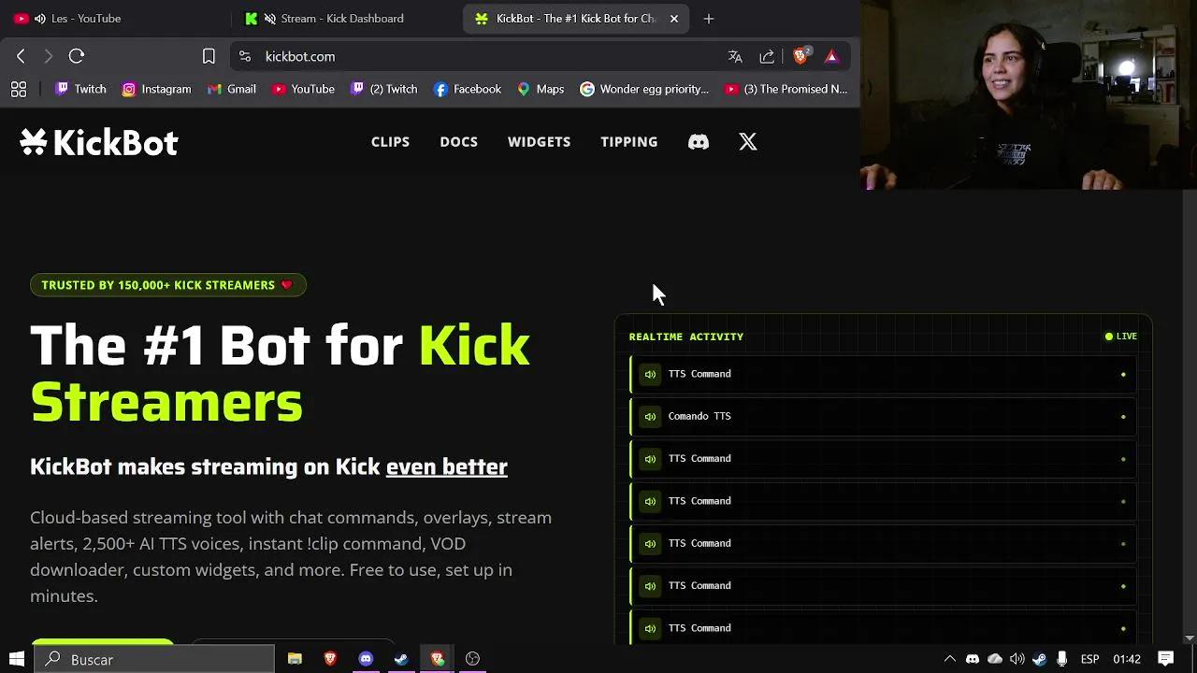The height and width of the screenshot is (673, 1197).
Task: Open the Maps bookmark
Action: [540, 89]
